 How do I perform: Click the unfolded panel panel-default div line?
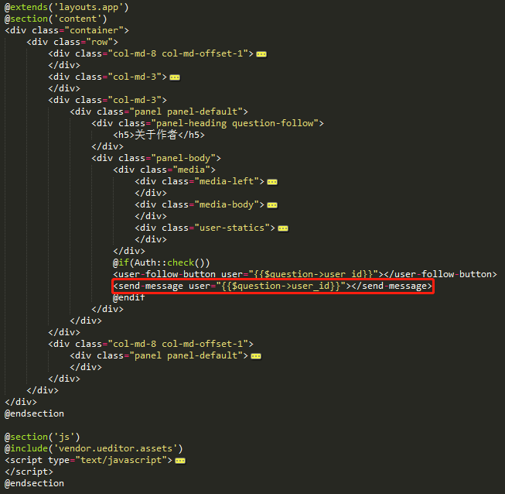[x=159, y=111]
